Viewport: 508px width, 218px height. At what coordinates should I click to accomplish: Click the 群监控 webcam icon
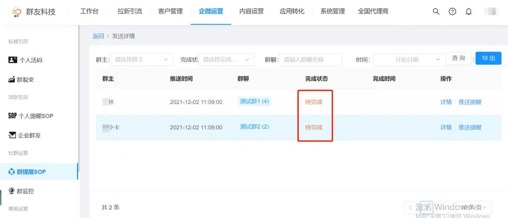pos(12,191)
